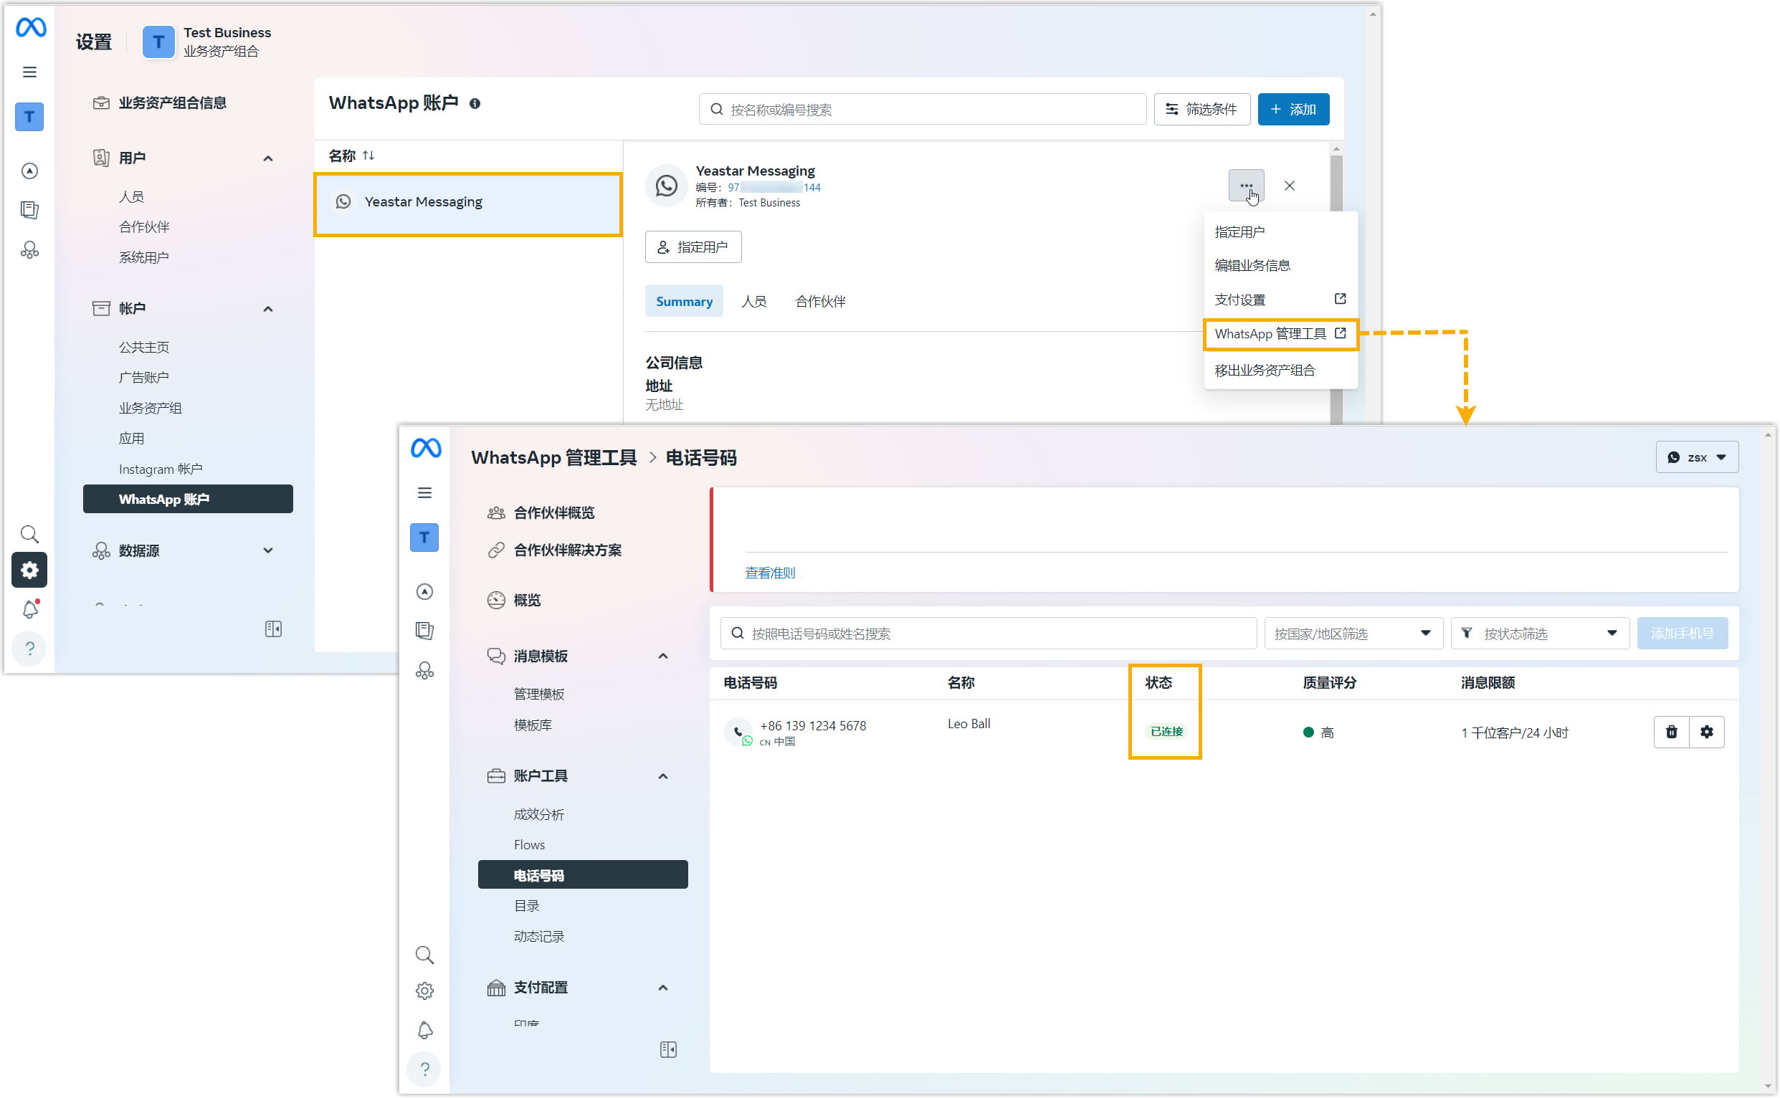Open the bottom help question mark icon
Viewport: 1780px width, 1098px height.
(424, 1068)
